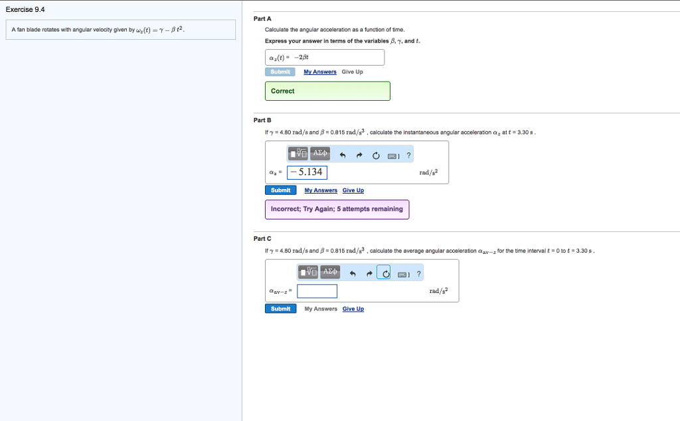The width and height of the screenshot is (680, 421).
Task: Open keyboard shortcuts icon in Part B toolbar
Action: (x=394, y=154)
